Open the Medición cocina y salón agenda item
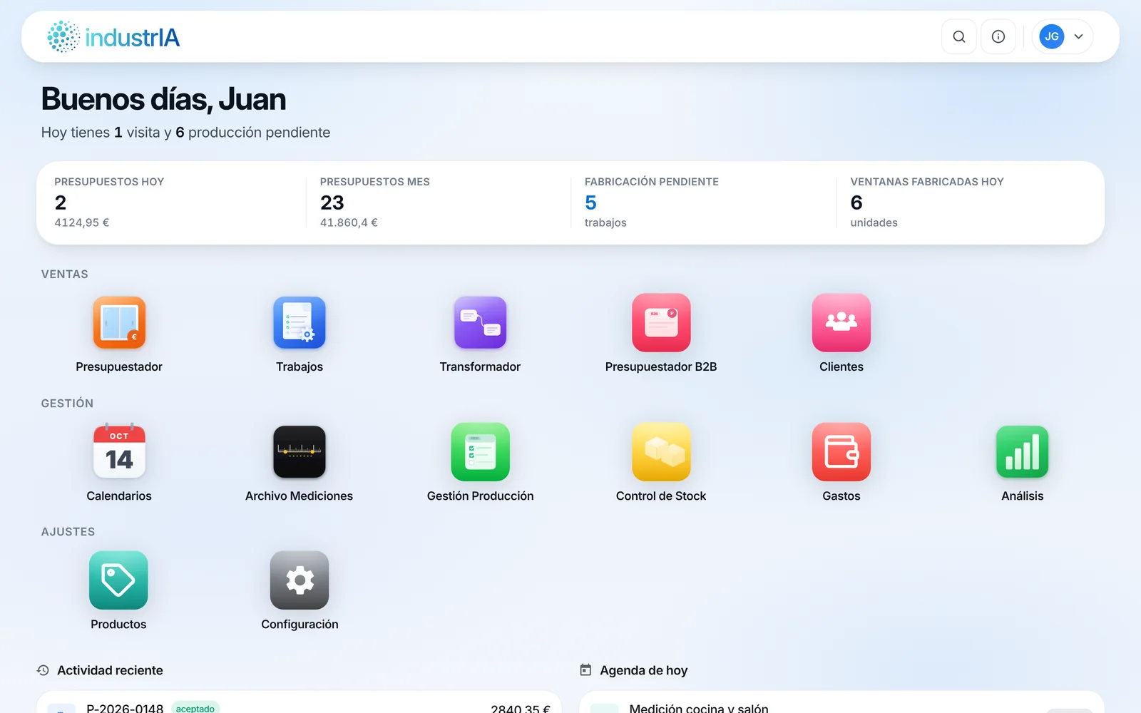Viewport: 1141px width, 713px height. point(841,704)
